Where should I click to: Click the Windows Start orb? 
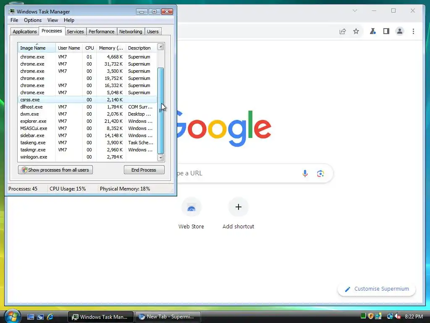click(12, 316)
